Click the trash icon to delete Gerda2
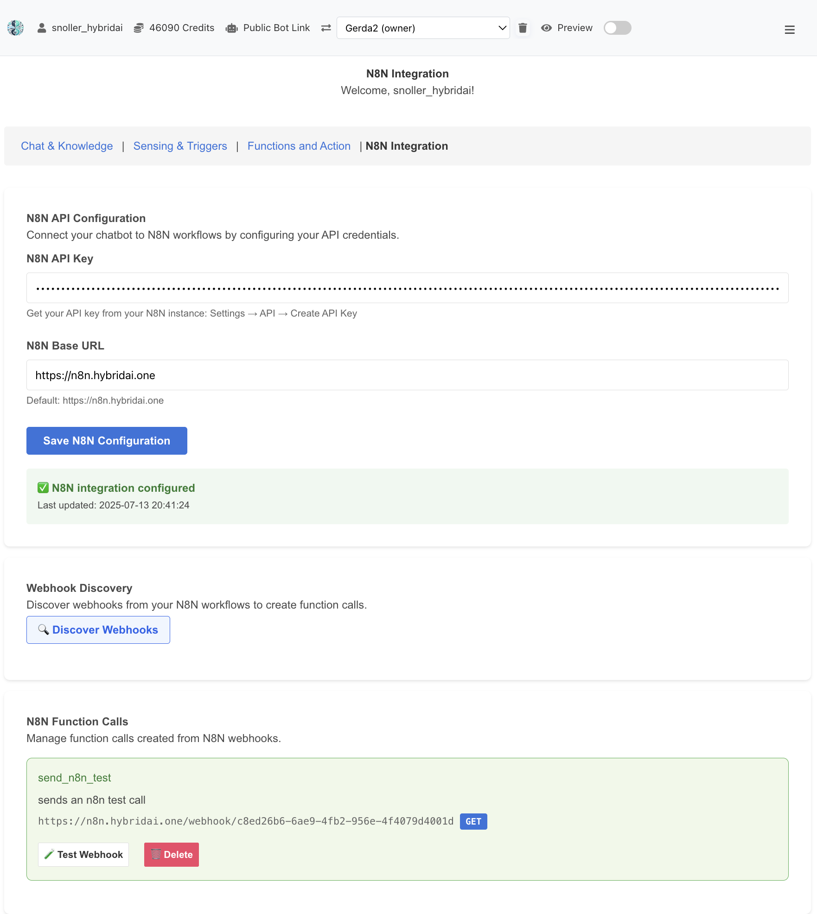 523,28
